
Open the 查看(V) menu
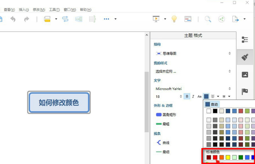9,10
